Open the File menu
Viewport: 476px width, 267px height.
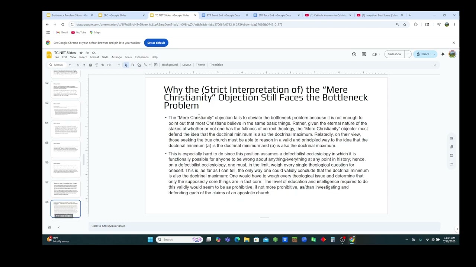57,57
